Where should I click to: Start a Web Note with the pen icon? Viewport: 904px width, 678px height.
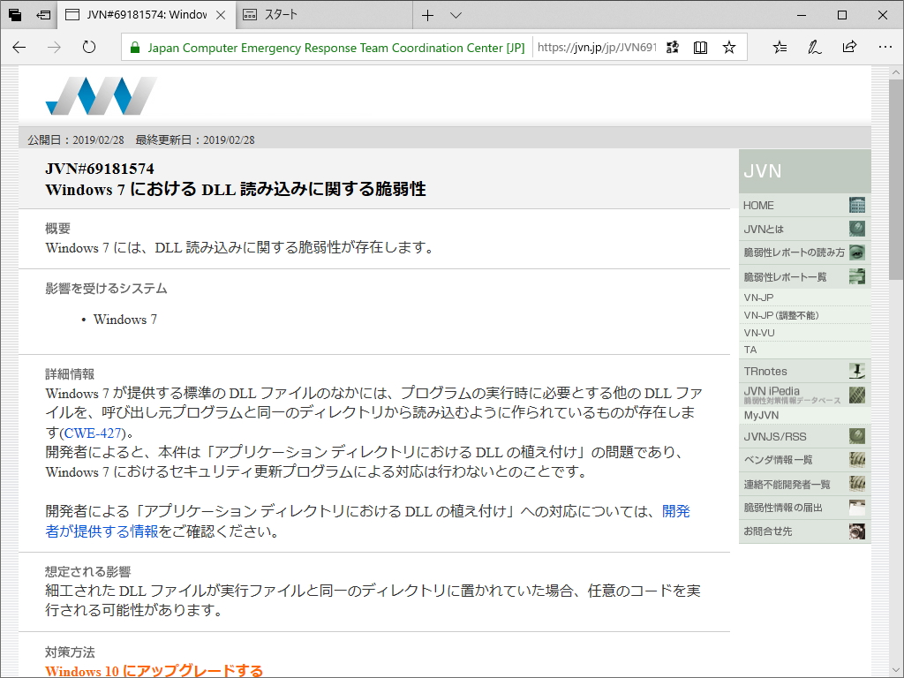(x=812, y=47)
